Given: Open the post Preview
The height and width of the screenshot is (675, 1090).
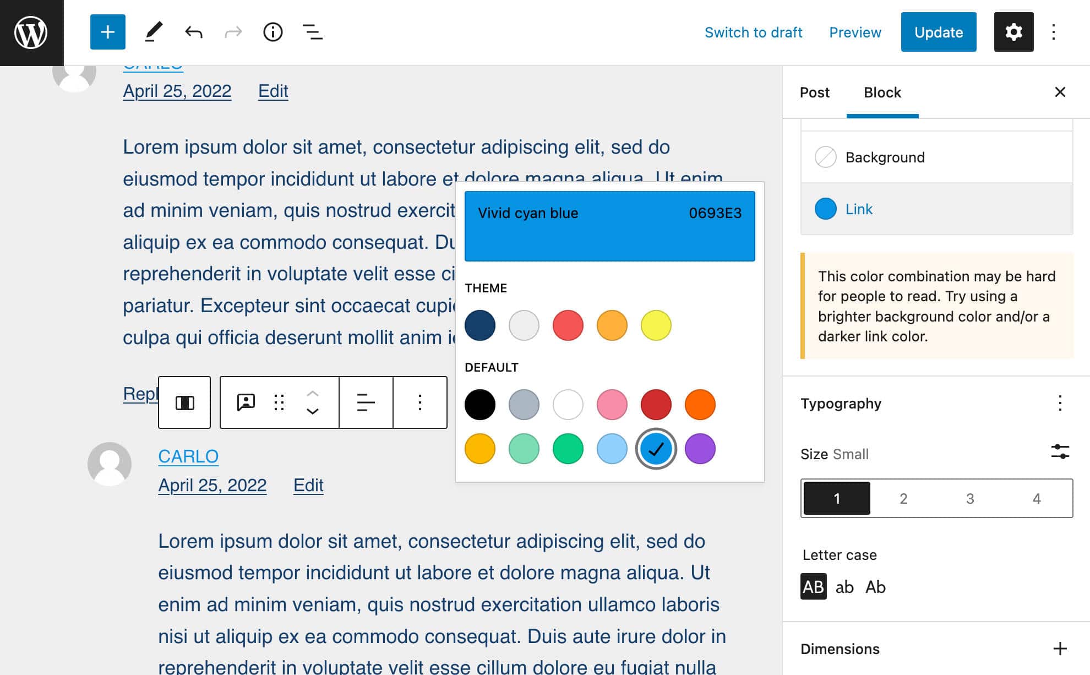Looking at the screenshot, I should point(855,32).
